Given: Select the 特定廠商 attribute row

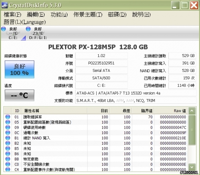Looking at the screenshot, I should (96, 159).
